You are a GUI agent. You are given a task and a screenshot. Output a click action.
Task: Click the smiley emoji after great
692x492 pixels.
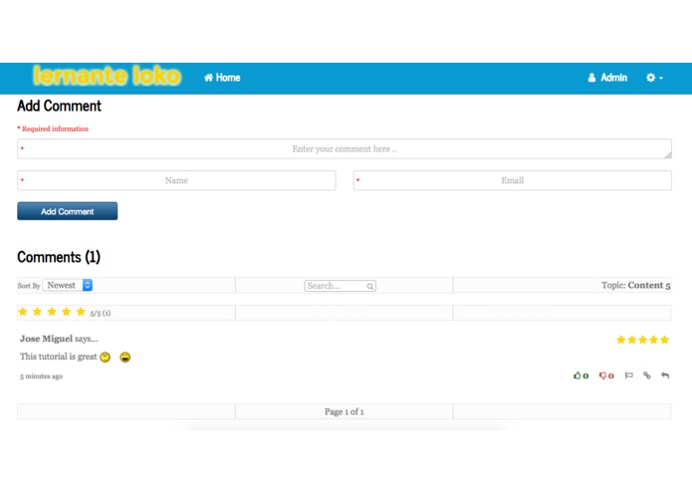coord(105,357)
